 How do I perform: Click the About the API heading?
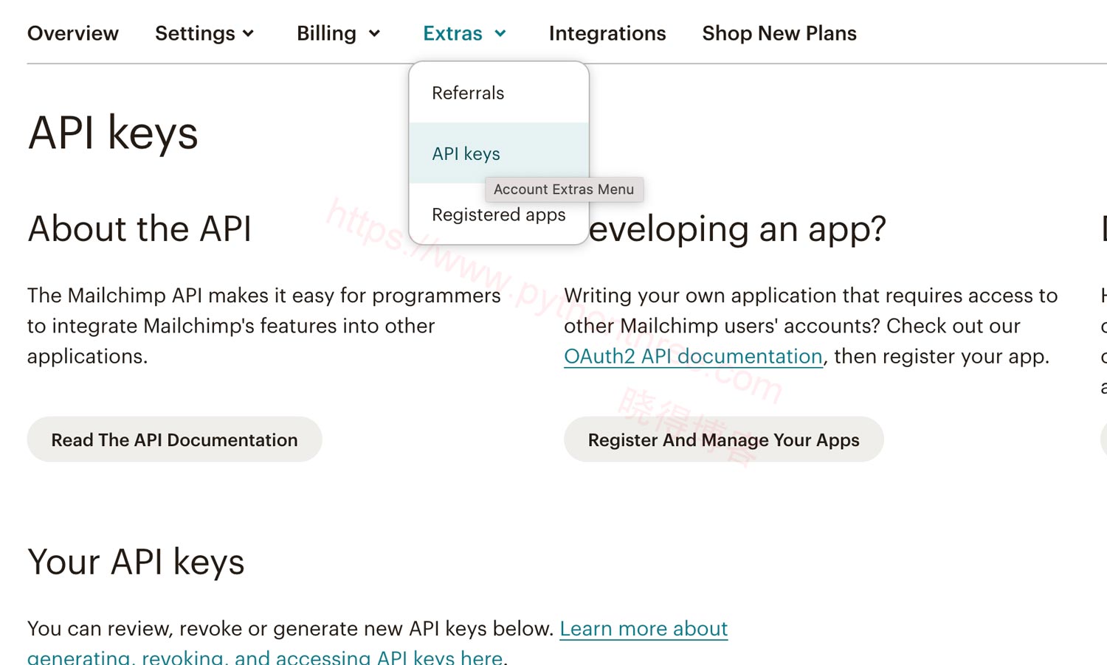[139, 229]
